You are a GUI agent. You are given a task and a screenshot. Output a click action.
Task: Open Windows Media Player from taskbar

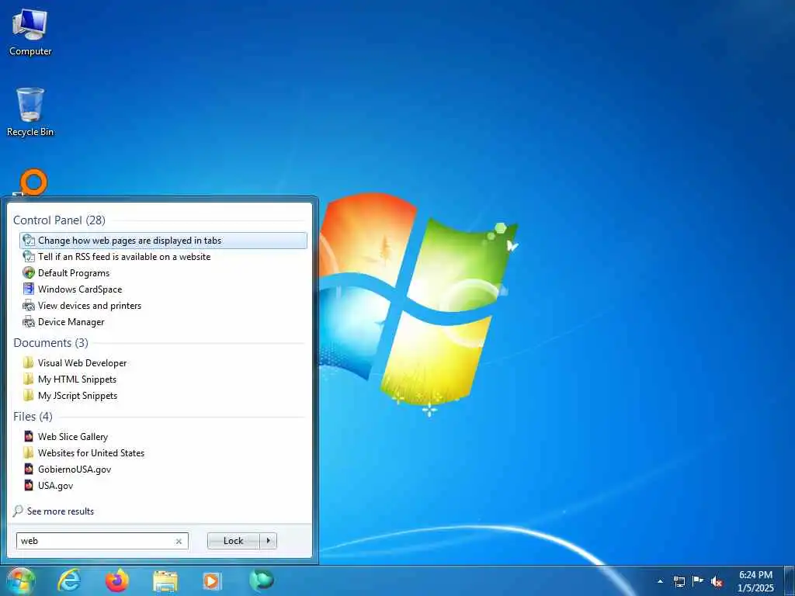coord(212,580)
